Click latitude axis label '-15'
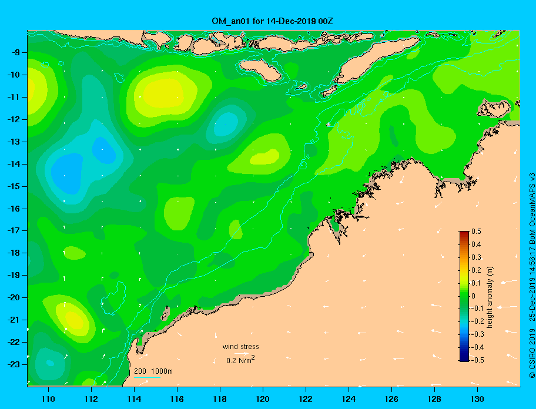 point(14,186)
